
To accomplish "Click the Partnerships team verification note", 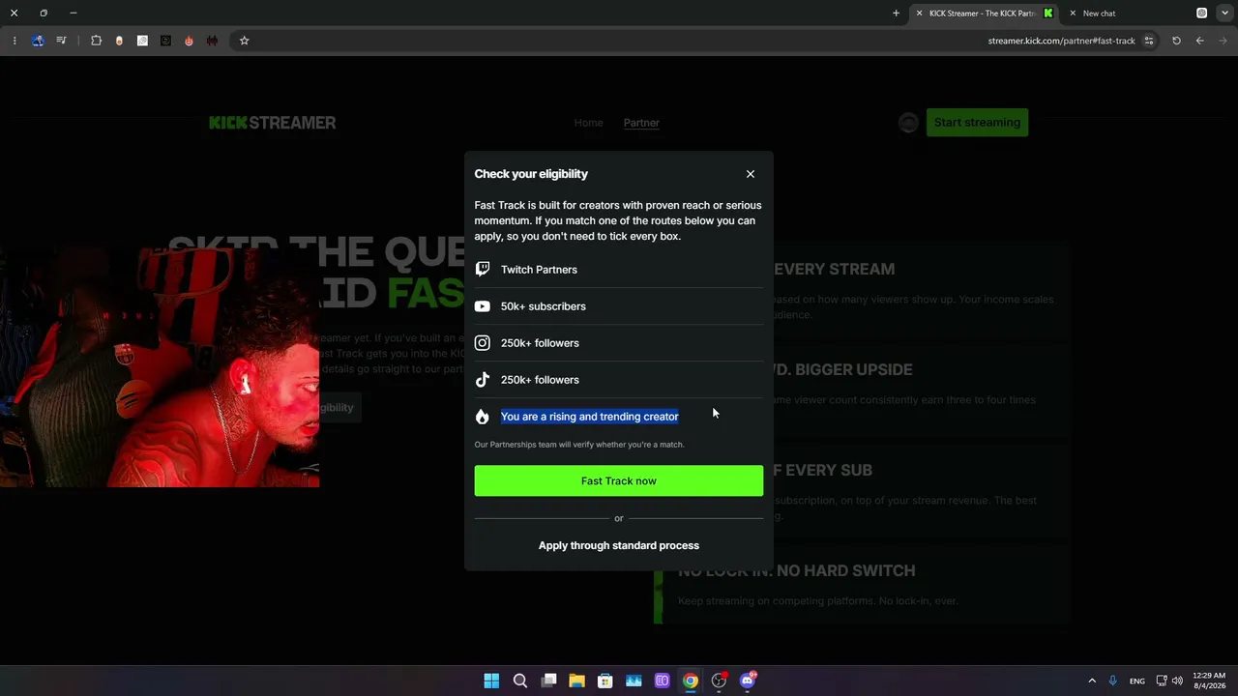I will point(579,445).
